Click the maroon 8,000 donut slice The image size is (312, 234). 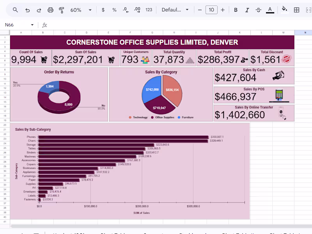point(69,105)
